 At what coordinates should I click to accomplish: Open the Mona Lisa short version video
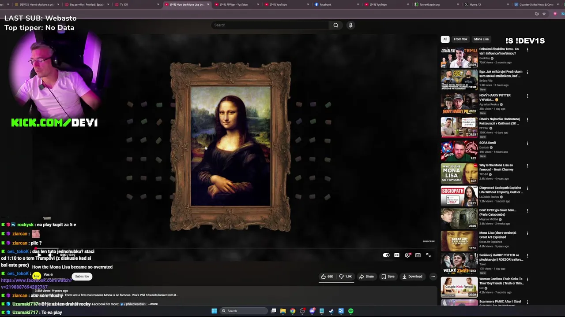[x=459, y=241]
